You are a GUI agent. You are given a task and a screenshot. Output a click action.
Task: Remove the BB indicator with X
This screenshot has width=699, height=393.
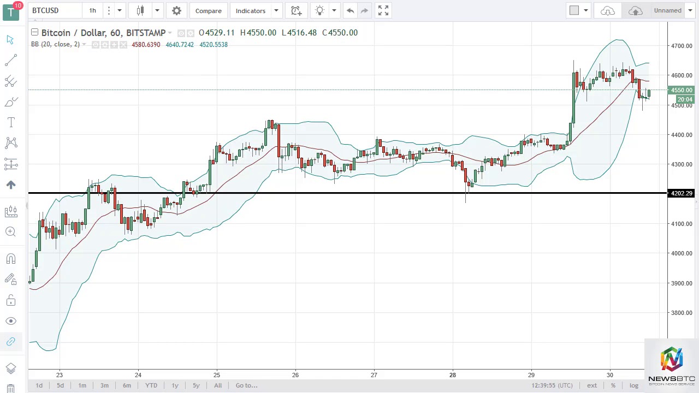[x=123, y=45]
